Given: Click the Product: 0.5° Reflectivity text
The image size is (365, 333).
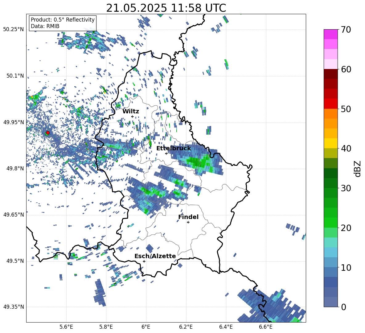Looking at the screenshot, I should [x=63, y=19].
